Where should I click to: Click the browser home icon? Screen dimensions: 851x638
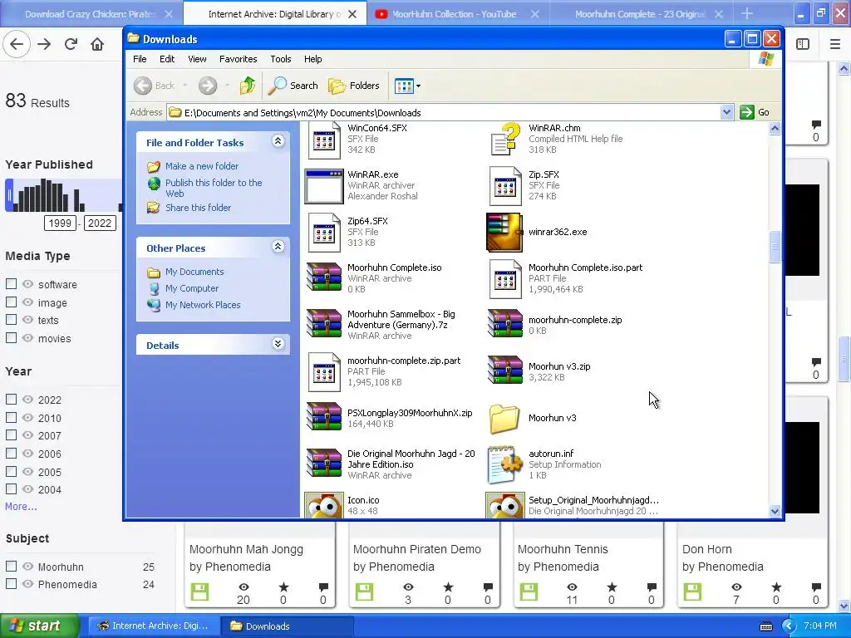coord(97,44)
